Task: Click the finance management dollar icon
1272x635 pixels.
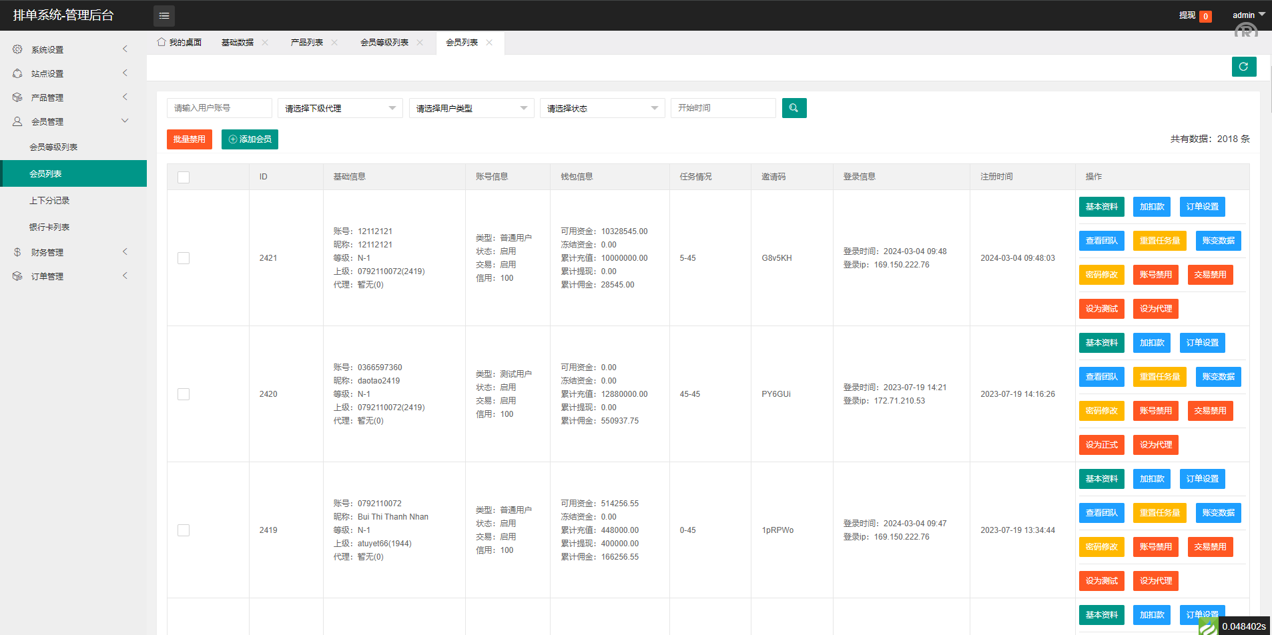Action: point(17,252)
